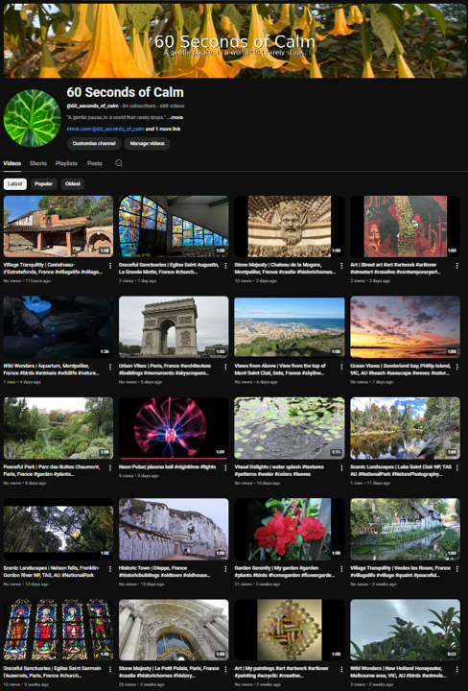Click the '688 videos' count text
The width and height of the screenshot is (468, 691).
point(172,106)
